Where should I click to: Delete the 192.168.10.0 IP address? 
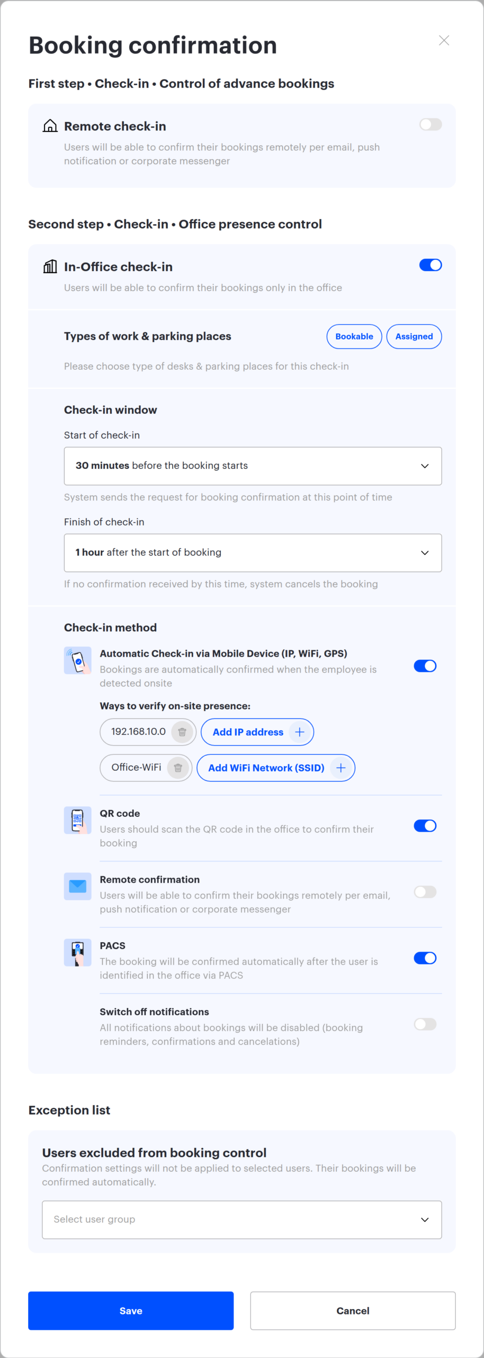182,732
